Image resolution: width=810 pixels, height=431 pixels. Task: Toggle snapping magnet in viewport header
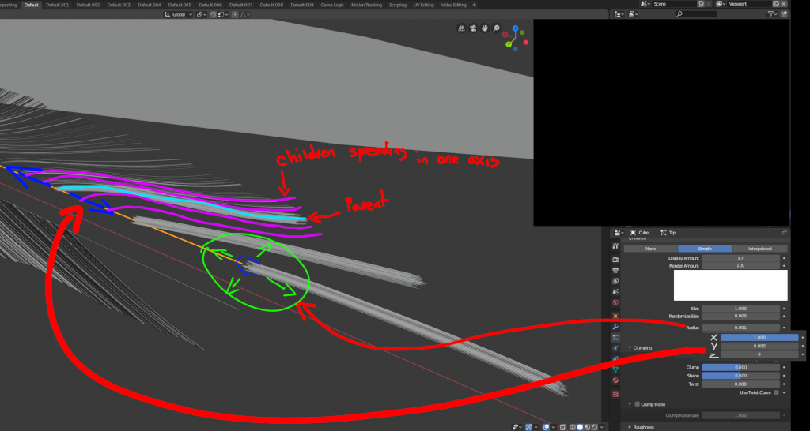214,14
